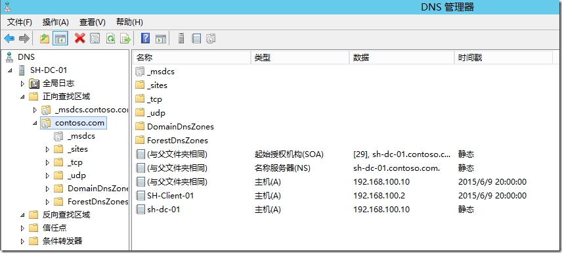The image size is (562, 253).
Task: Sort by the 名称 column header
Action: click(x=192, y=57)
